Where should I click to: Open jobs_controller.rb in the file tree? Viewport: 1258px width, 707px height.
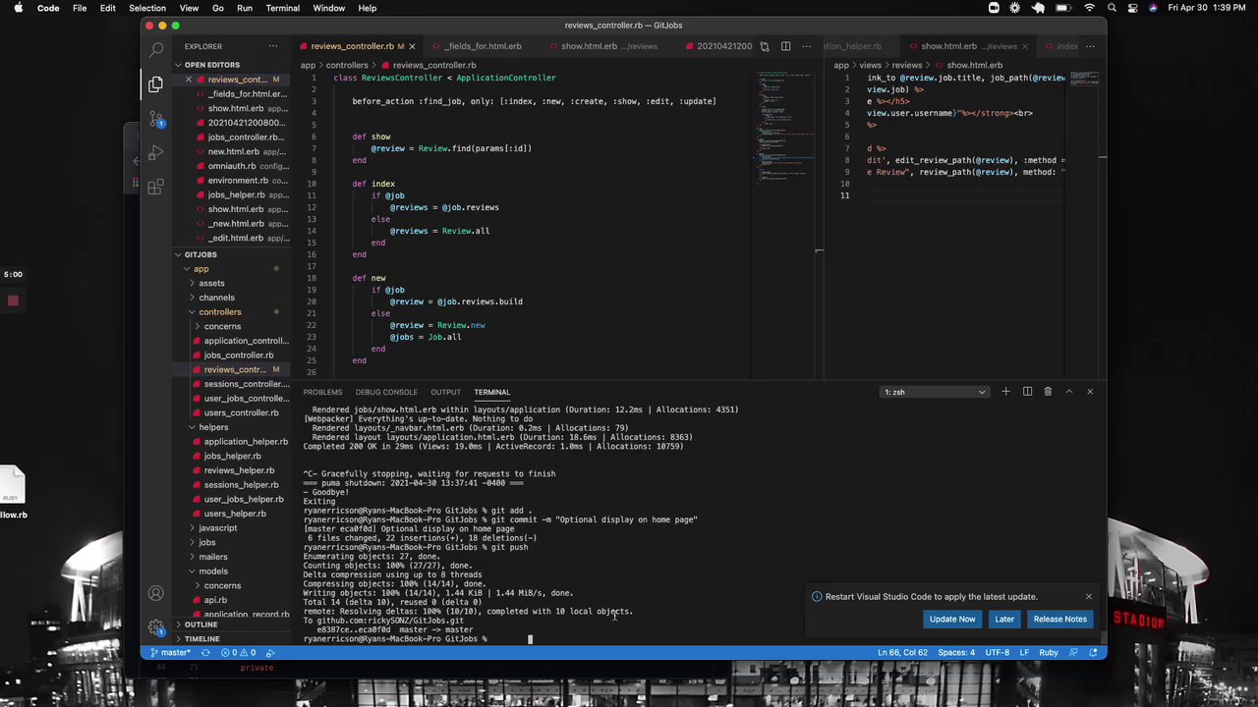(239, 355)
